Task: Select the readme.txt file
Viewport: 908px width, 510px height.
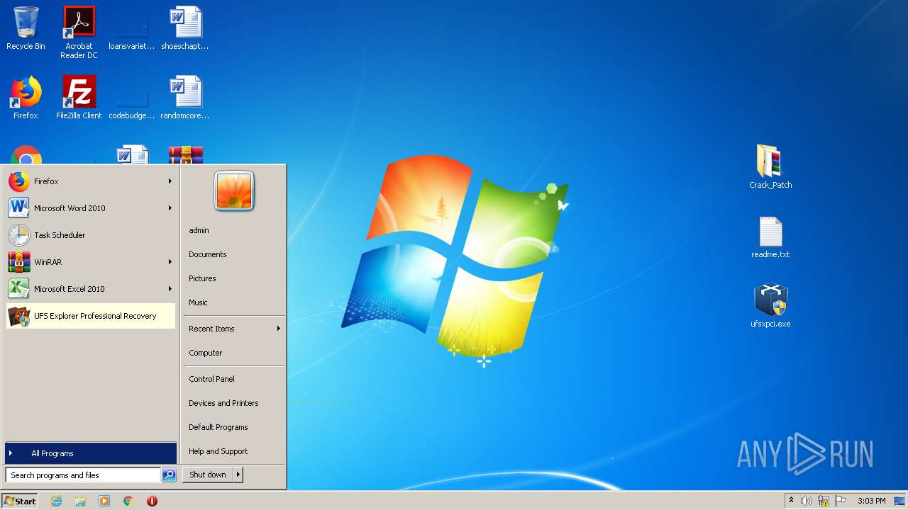Action: pos(770,237)
